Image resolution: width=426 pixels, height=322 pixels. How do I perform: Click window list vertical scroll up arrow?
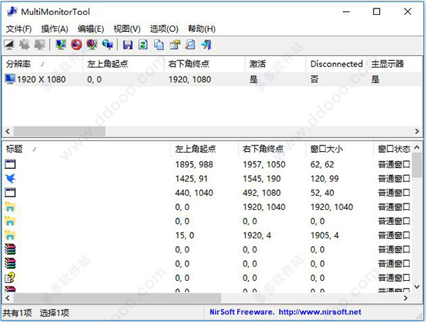pos(417,148)
